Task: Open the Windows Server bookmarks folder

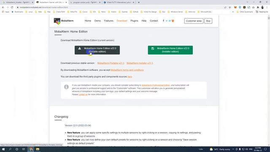Action: click(175, 12)
